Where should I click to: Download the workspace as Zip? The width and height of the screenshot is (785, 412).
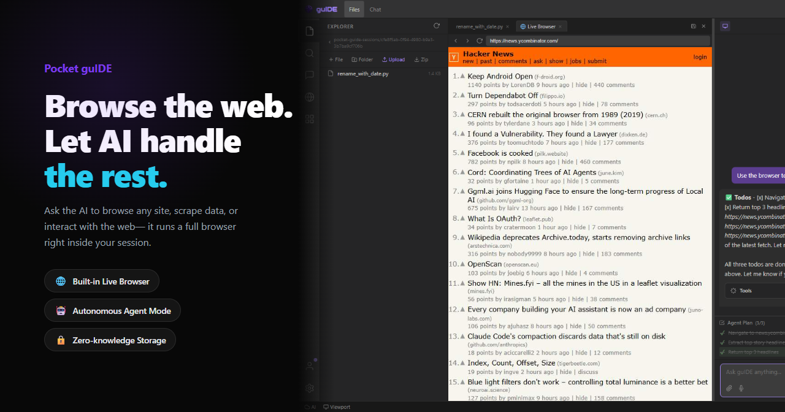(x=421, y=59)
